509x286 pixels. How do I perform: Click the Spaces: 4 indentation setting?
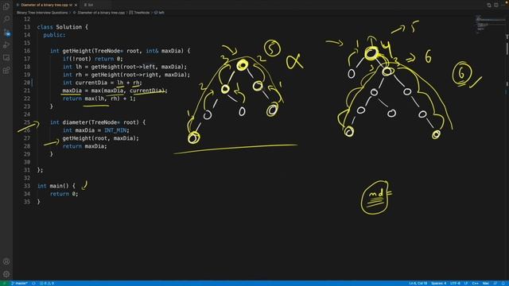point(438,284)
